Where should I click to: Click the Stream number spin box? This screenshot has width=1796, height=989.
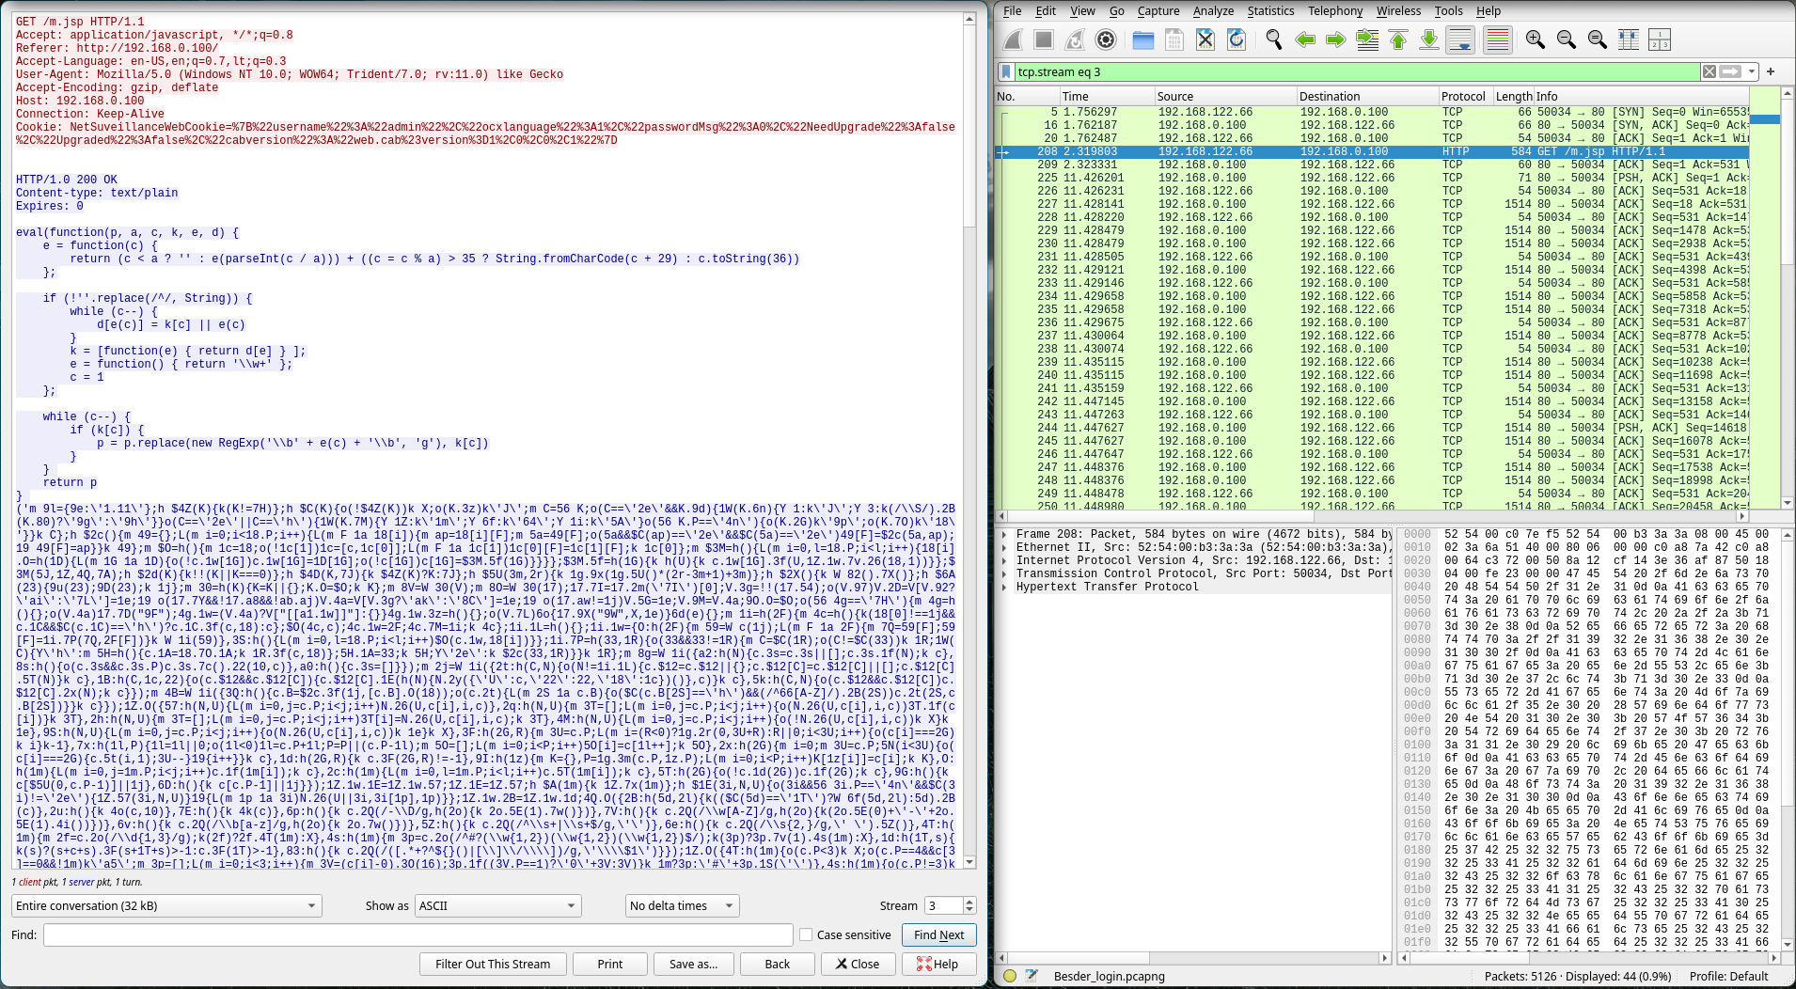(x=950, y=905)
